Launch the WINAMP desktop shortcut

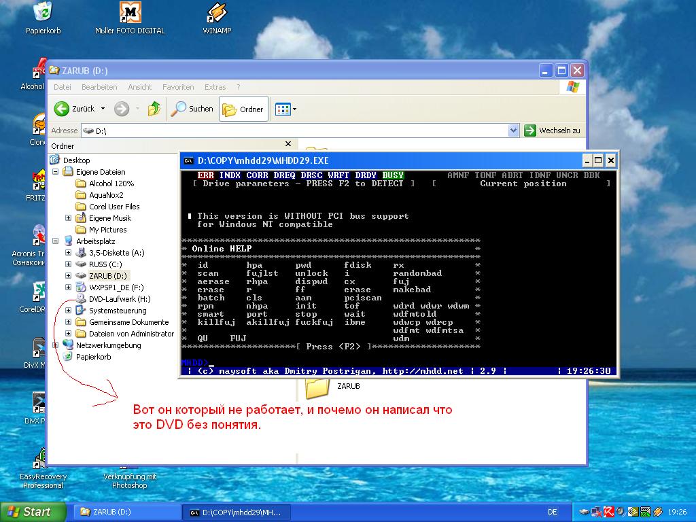click(x=217, y=18)
